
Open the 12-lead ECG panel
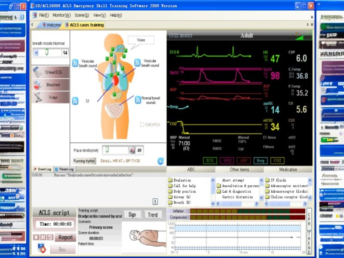coord(50,72)
